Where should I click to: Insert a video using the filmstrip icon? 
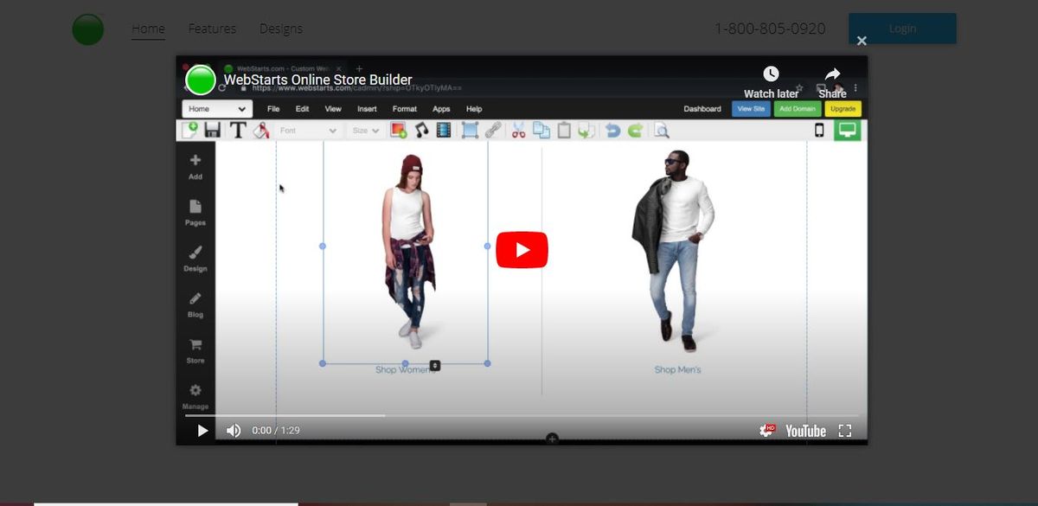(442, 130)
